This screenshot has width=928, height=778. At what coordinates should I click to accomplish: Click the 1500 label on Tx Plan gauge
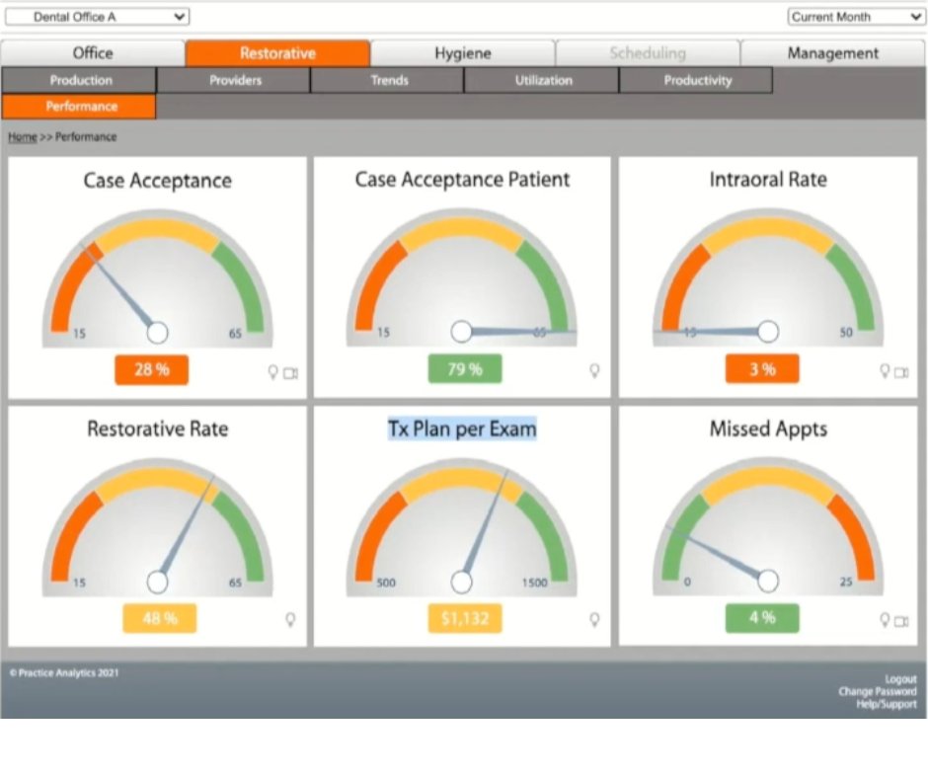pos(534,583)
